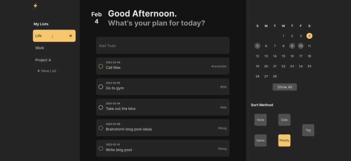Remove Life list using its X icon
This screenshot has width=351, height=161.
(71, 36)
